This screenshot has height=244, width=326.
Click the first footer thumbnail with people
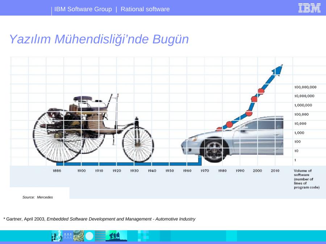(x=57, y=236)
